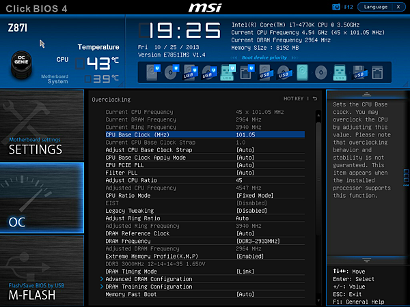Click the Adjusted CPU Frequency 4547 MHz row
The width and height of the screenshot is (410, 307).
pos(205,188)
